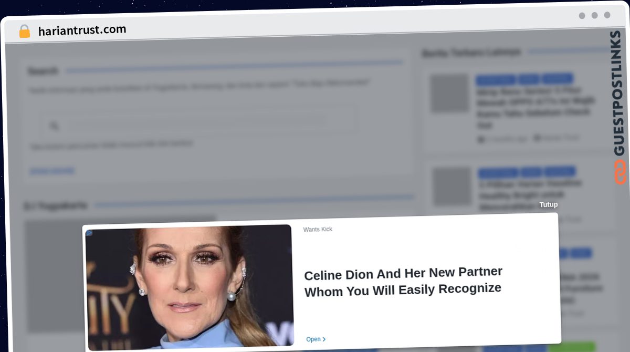Open the second sidebar news thumbnail
This screenshot has width=630, height=352.
click(x=452, y=187)
